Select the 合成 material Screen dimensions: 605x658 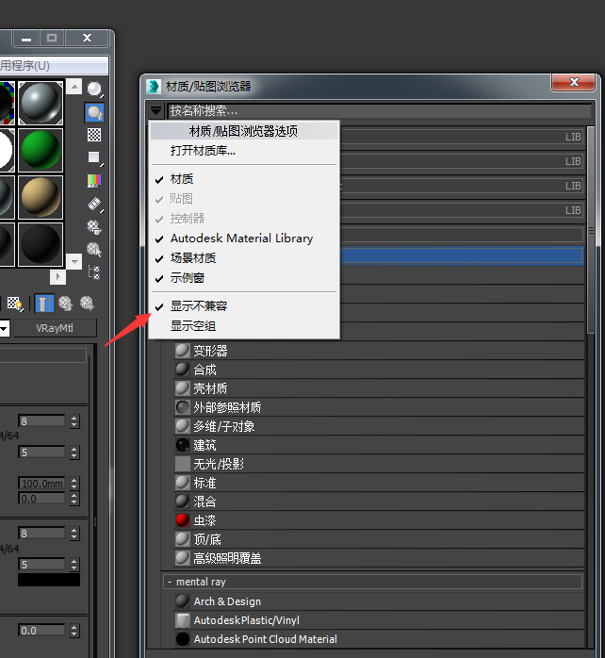pyautogui.click(x=379, y=370)
